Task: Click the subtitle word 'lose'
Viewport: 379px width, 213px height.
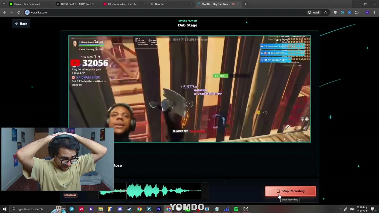Action: tap(118, 165)
